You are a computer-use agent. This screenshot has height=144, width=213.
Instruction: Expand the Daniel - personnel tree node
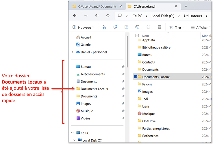coord(72,52)
